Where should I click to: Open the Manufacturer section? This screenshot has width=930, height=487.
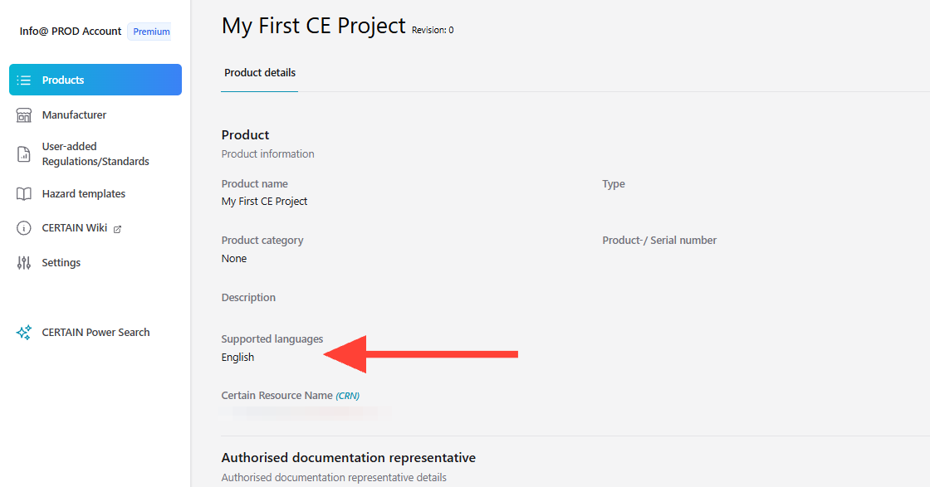(74, 115)
